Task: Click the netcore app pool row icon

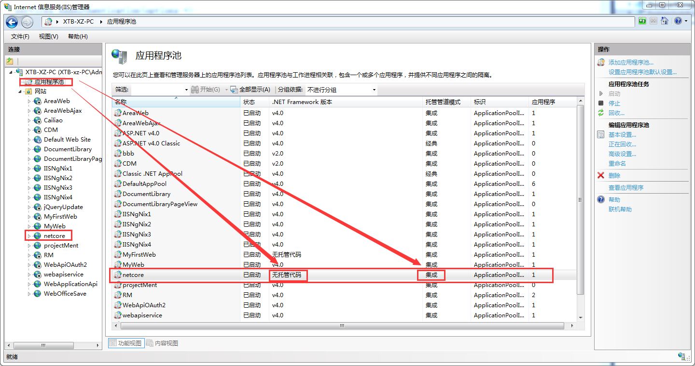Action: pos(118,275)
